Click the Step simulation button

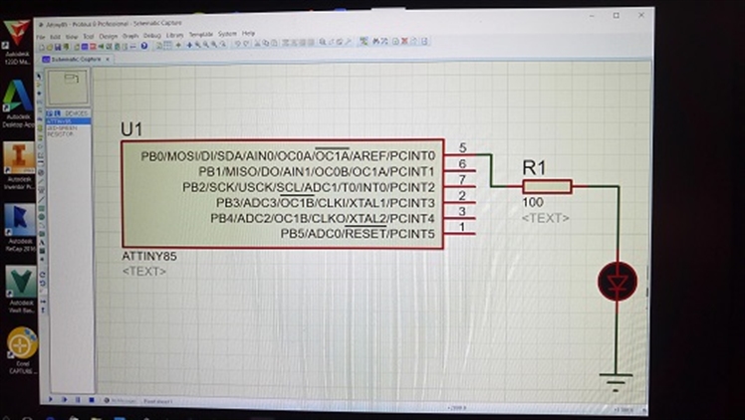pos(64,400)
